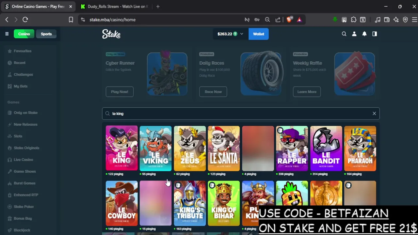Open Burst Games category
The height and width of the screenshot is (235, 418).
pos(24,183)
